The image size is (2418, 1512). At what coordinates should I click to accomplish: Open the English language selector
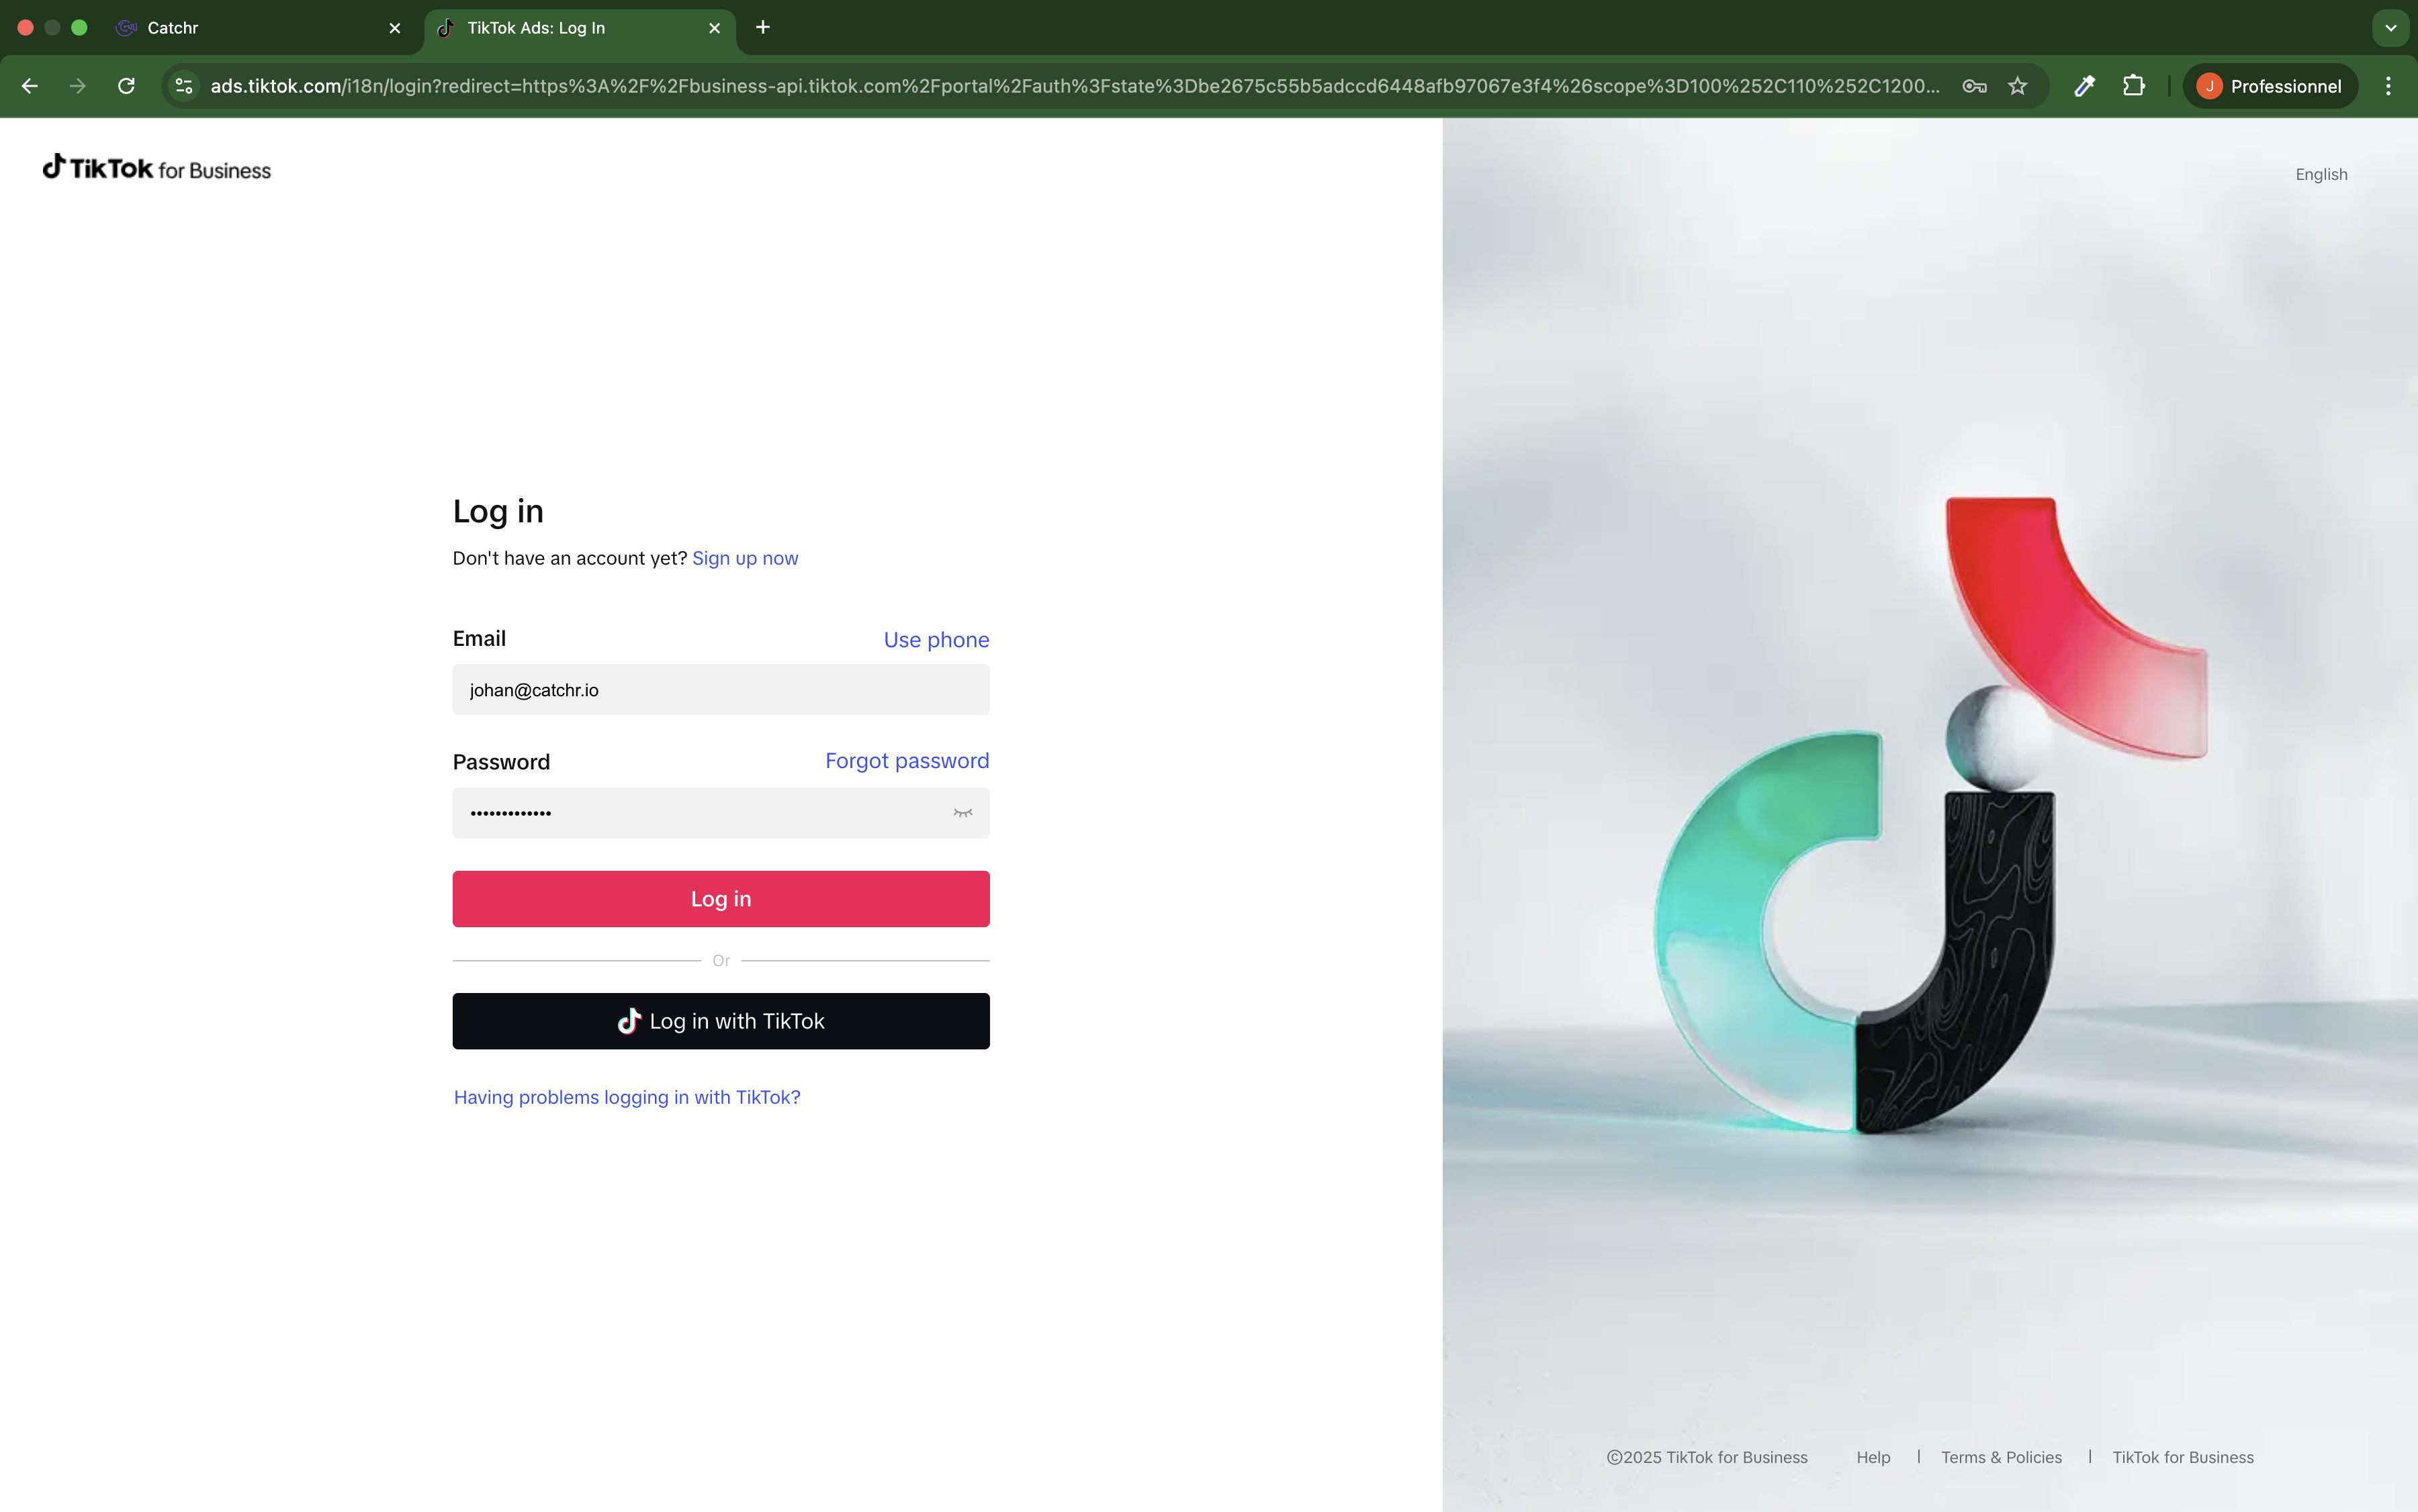2321,174
